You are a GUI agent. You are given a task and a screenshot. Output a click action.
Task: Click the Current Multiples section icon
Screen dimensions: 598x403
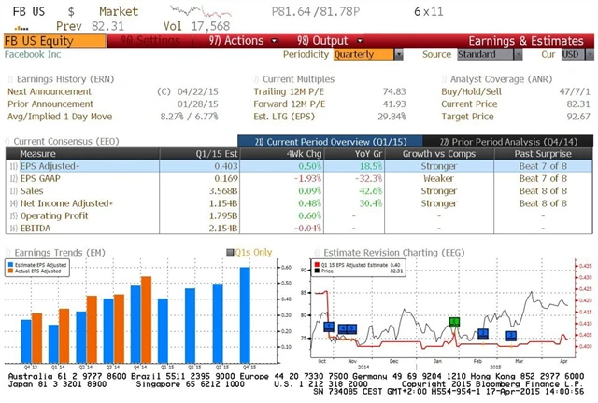256,78
